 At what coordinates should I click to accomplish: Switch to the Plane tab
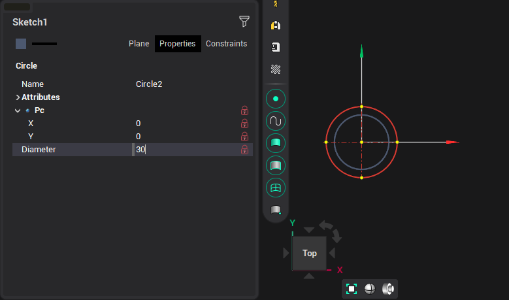pyautogui.click(x=139, y=44)
